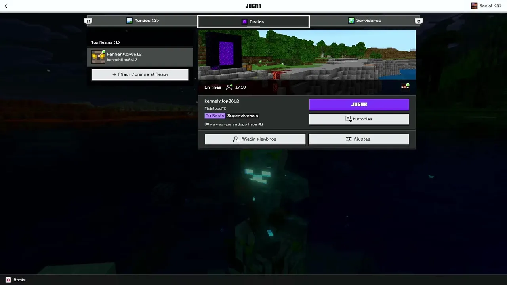
Task: Open realm Ajustes
Action: pyautogui.click(x=359, y=139)
